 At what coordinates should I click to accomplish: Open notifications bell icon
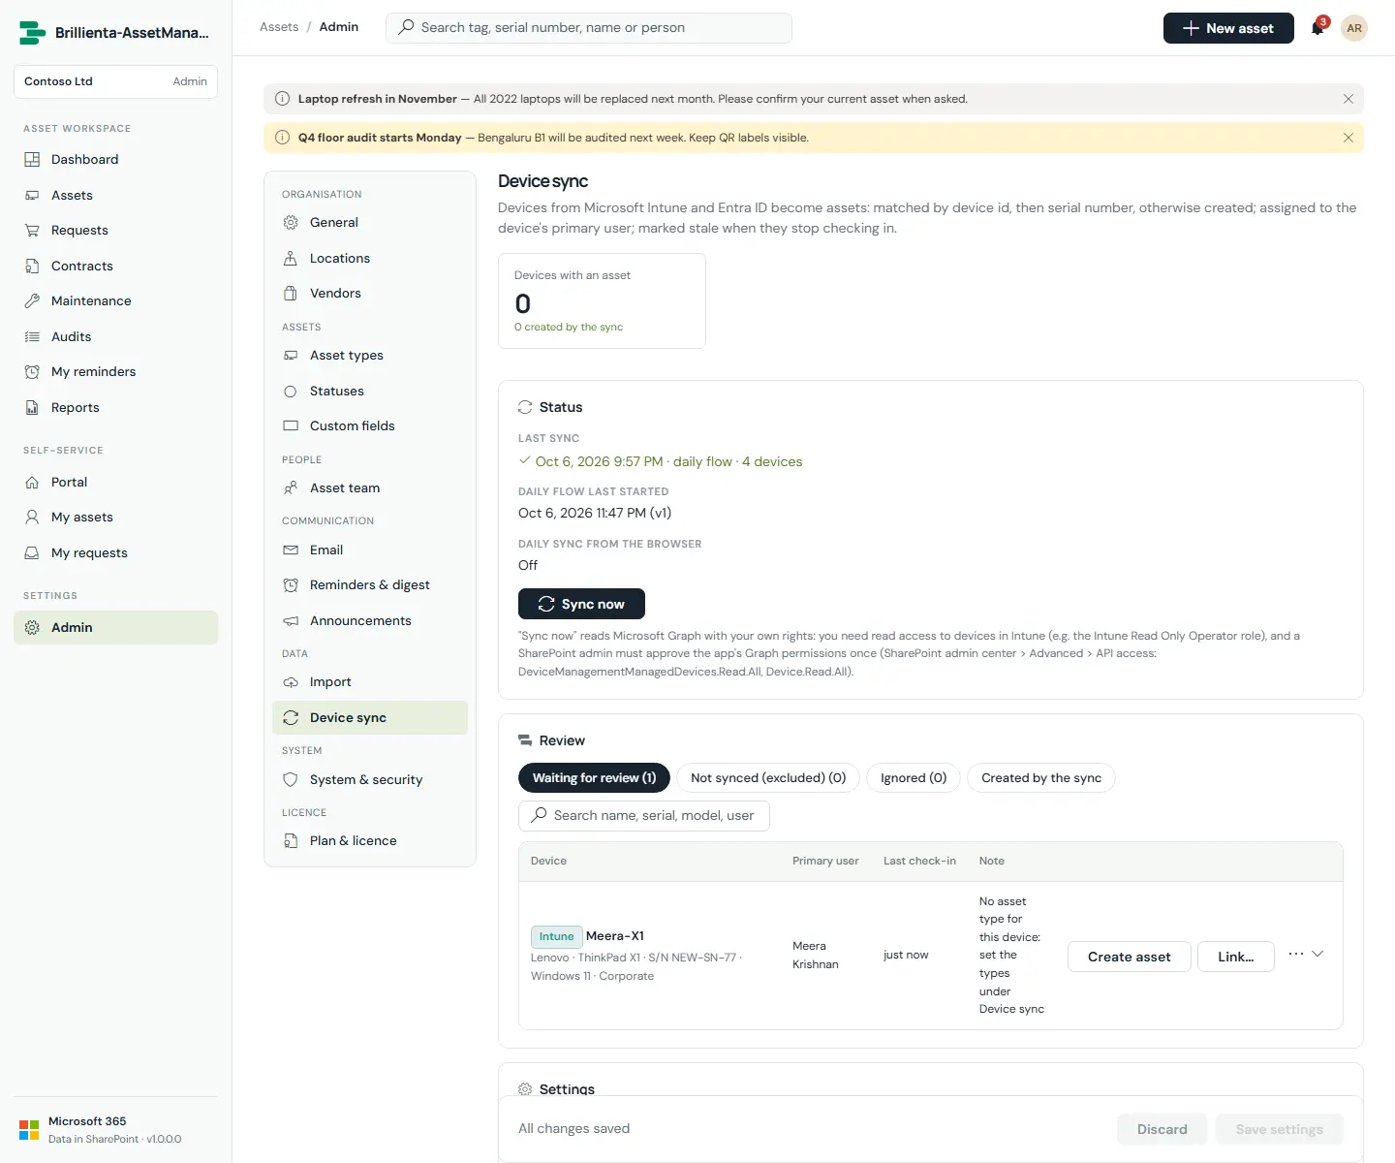pyautogui.click(x=1317, y=28)
